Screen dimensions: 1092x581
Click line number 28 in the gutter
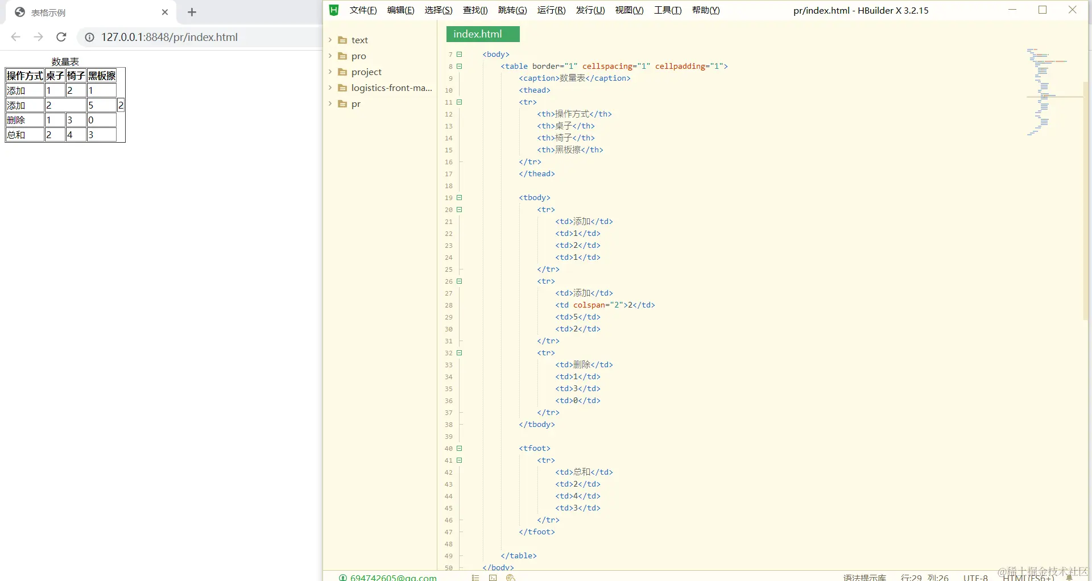pyautogui.click(x=449, y=305)
